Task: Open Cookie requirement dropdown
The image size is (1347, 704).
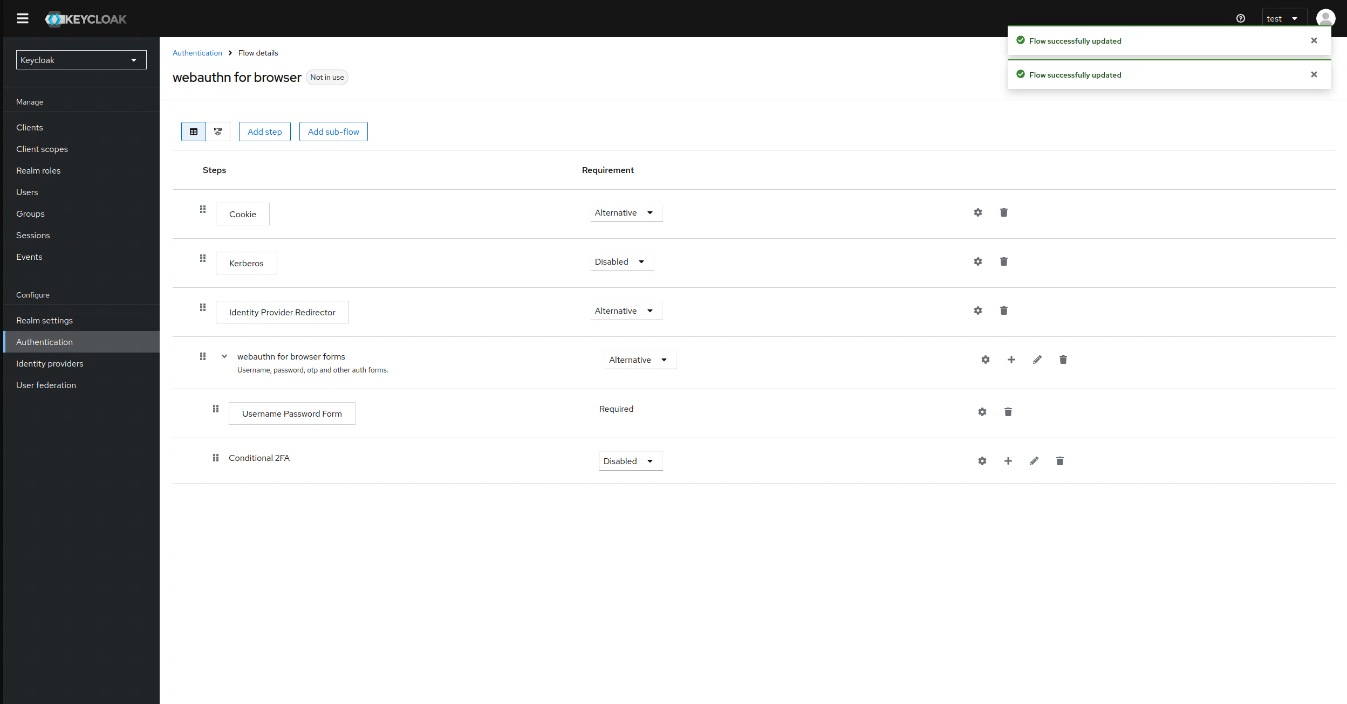Action: [x=626, y=213]
